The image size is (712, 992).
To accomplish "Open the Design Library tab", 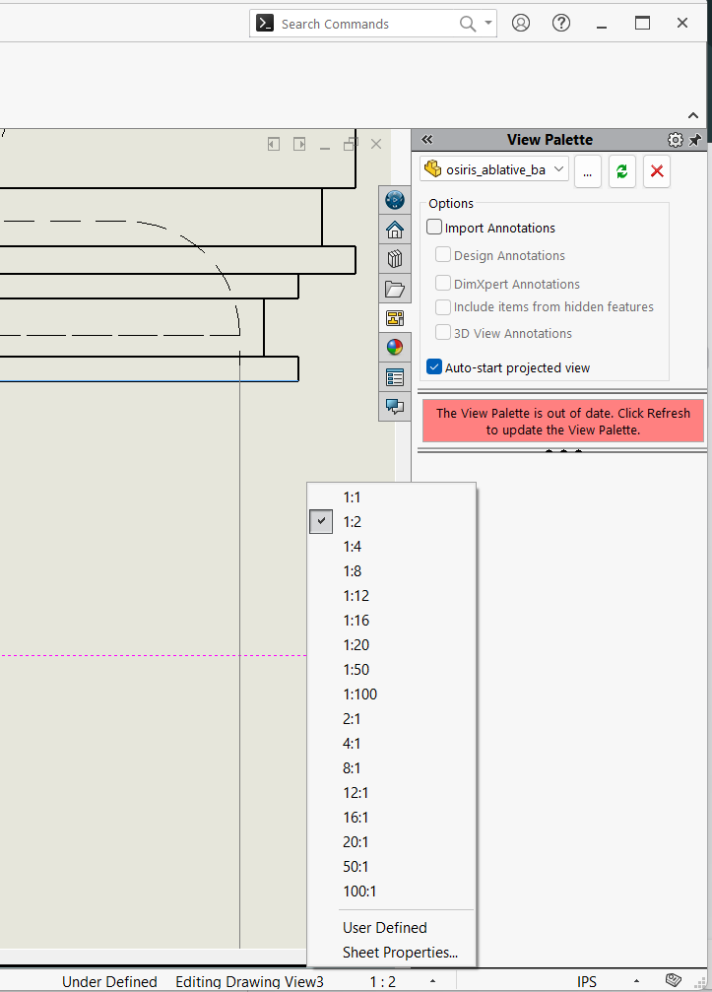I will pos(395,259).
